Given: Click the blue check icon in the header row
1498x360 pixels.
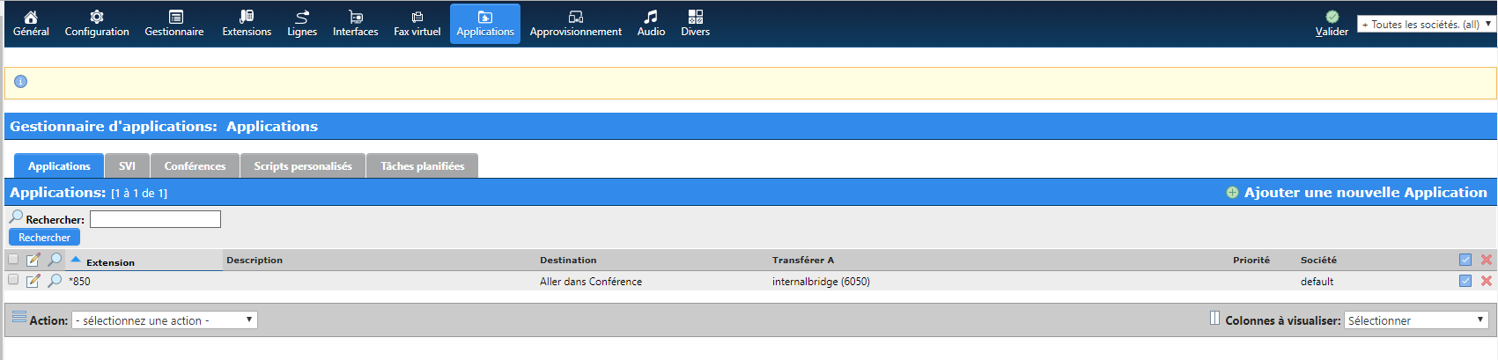Looking at the screenshot, I should click(1465, 260).
